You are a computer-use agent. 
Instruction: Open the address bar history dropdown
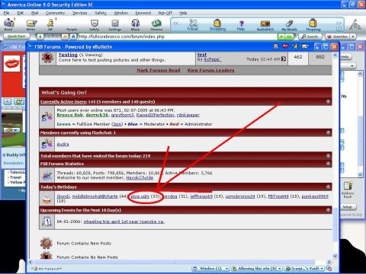[281, 37]
